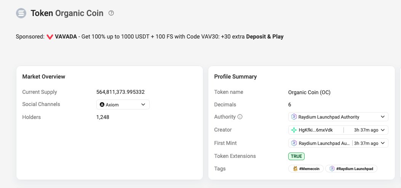Click the green creator sparkle icon

tap(294, 130)
